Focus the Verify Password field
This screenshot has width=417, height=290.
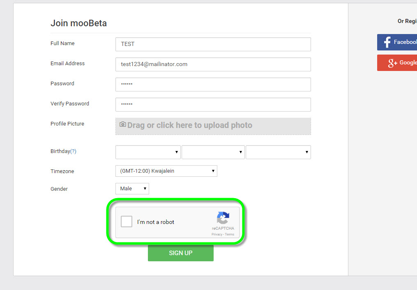213,105
